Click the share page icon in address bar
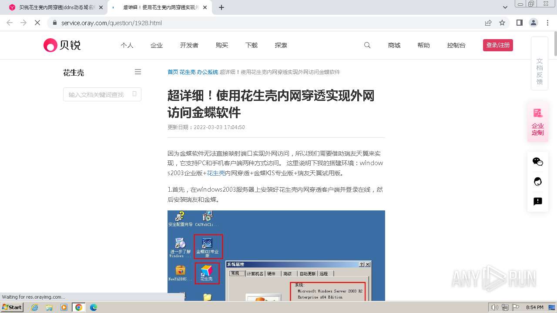This screenshot has height=313, width=557. coord(488,23)
